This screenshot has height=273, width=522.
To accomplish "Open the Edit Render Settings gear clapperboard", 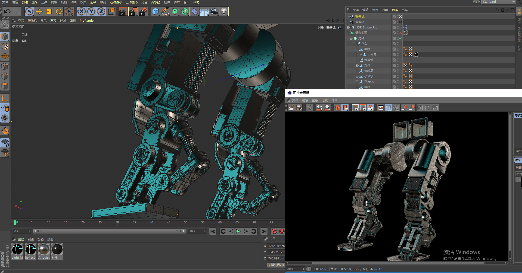I will pyautogui.click(x=143, y=11).
